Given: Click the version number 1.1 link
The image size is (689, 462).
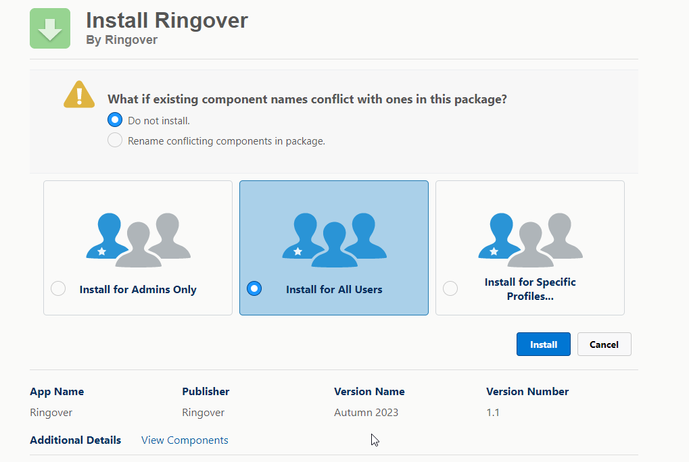Looking at the screenshot, I should 493,412.
